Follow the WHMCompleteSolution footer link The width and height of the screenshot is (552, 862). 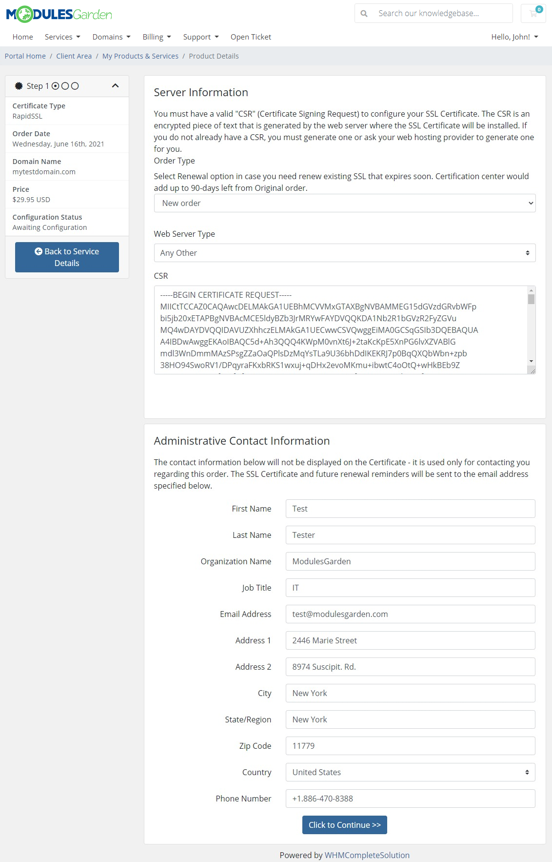click(367, 855)
